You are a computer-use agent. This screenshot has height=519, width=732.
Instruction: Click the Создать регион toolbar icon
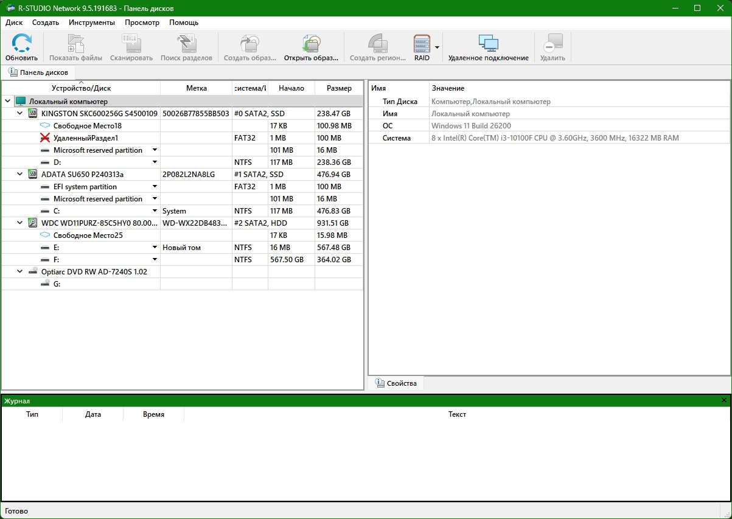[x=377, y=44]
